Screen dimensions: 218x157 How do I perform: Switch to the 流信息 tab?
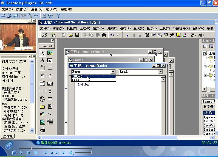[x=8, y=137]
